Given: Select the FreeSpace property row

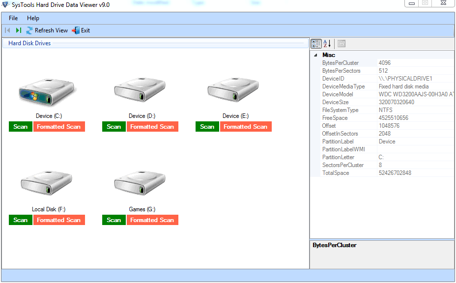Looking at the screenshot, I should tap(387, 118).
